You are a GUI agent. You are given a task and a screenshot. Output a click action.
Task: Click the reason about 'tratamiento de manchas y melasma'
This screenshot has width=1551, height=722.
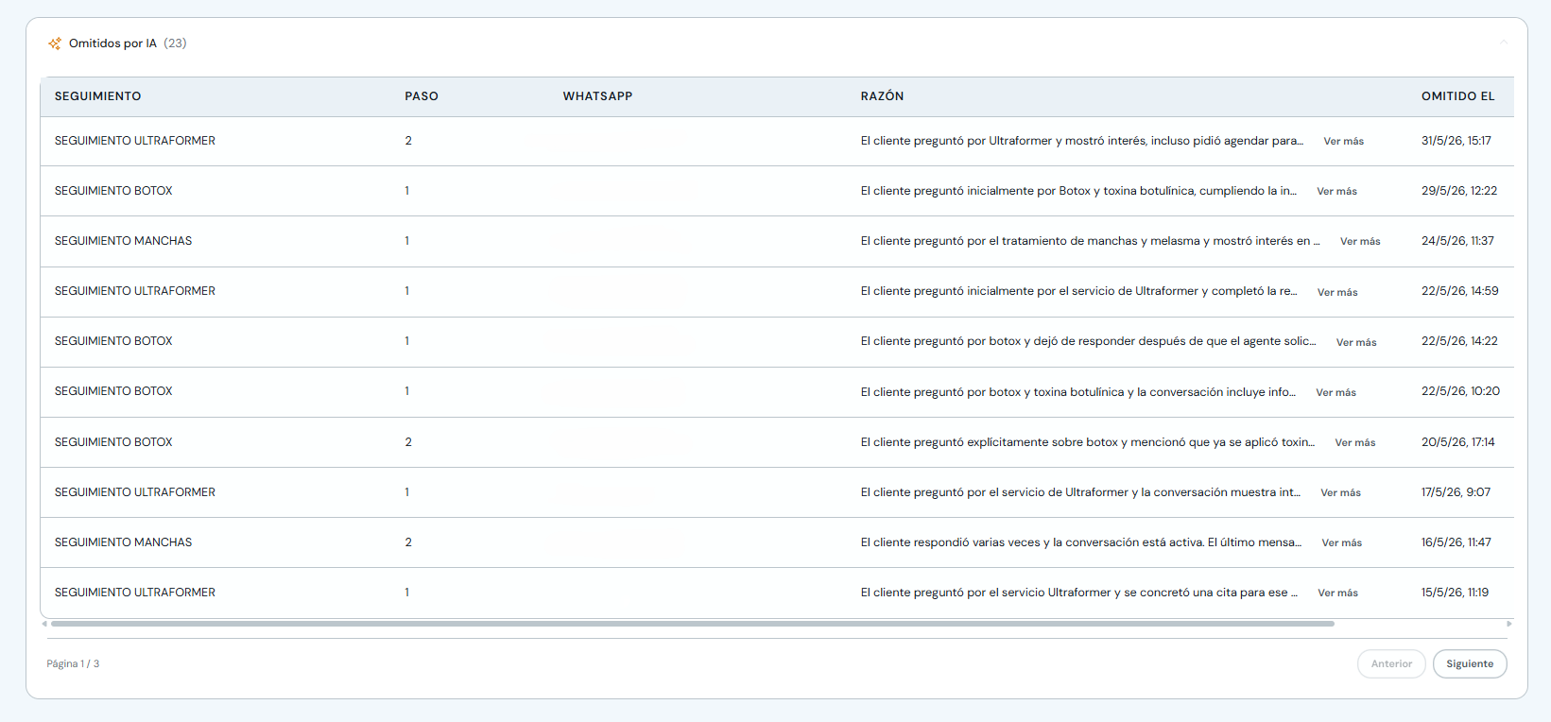[x=1090, y=241]
